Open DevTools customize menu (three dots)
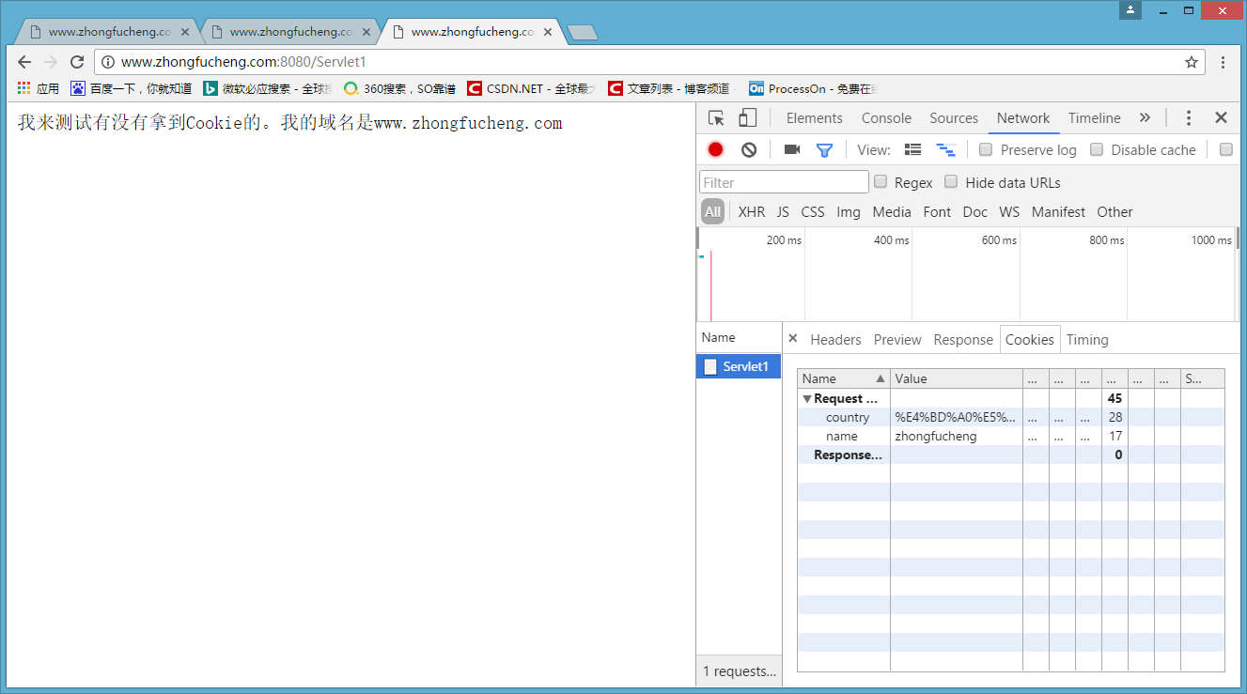 click(x=1189, y=118)
